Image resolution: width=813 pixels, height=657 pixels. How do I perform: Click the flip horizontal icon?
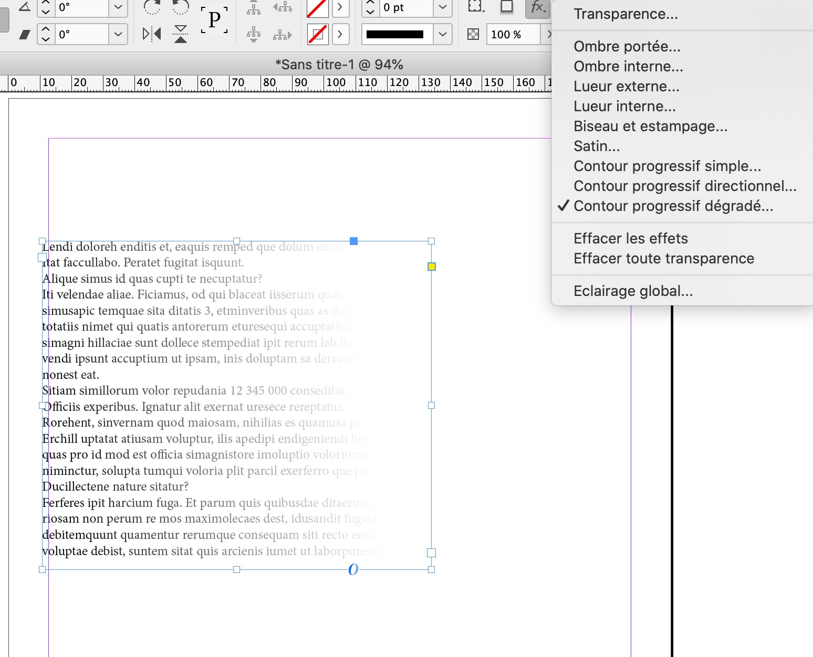pos(151,33)
